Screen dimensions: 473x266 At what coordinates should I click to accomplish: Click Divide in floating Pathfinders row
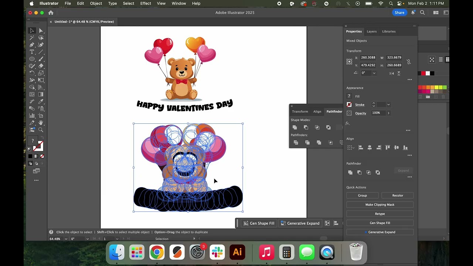click(296, 143)
